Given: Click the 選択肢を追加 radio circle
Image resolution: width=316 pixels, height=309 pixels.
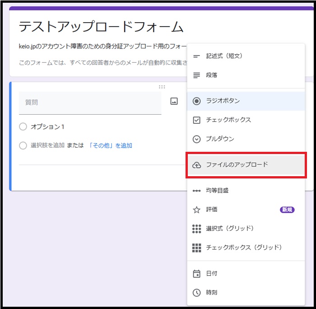Looking at the screenshot, I should point(23,145).
